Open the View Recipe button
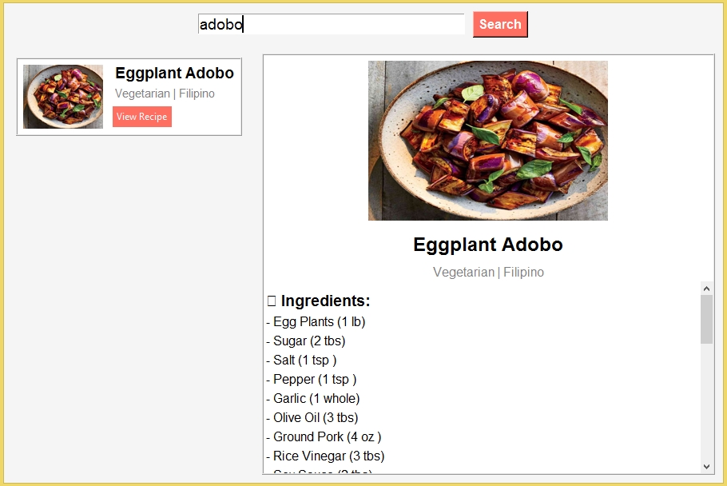Viewport: 727px width, 486px height. 142,117
